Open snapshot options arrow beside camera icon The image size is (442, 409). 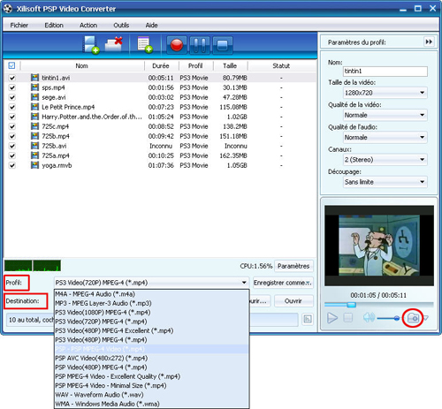(426, 318)
